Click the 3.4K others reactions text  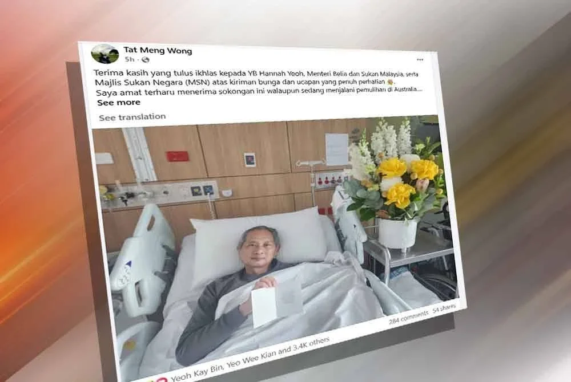pyautogui.click(x=310, y=344)
